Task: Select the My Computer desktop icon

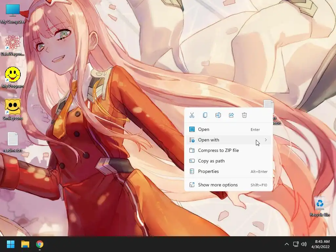Action: pos(13,14)
